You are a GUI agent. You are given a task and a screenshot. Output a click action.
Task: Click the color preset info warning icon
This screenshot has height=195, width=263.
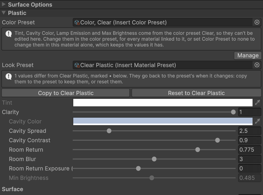[9, 34]
